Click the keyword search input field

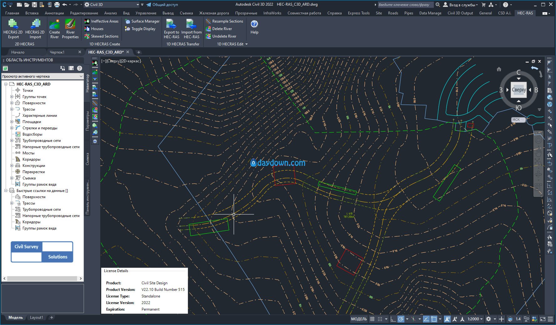[x=405, y=5]
